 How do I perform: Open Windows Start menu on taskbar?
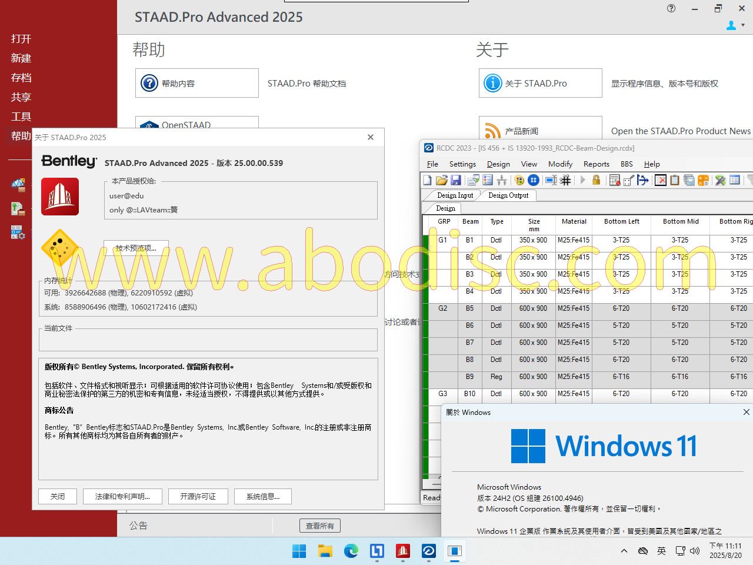(299, 551)
